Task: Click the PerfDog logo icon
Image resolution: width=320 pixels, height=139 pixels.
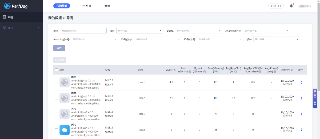Action: [7, 6]
